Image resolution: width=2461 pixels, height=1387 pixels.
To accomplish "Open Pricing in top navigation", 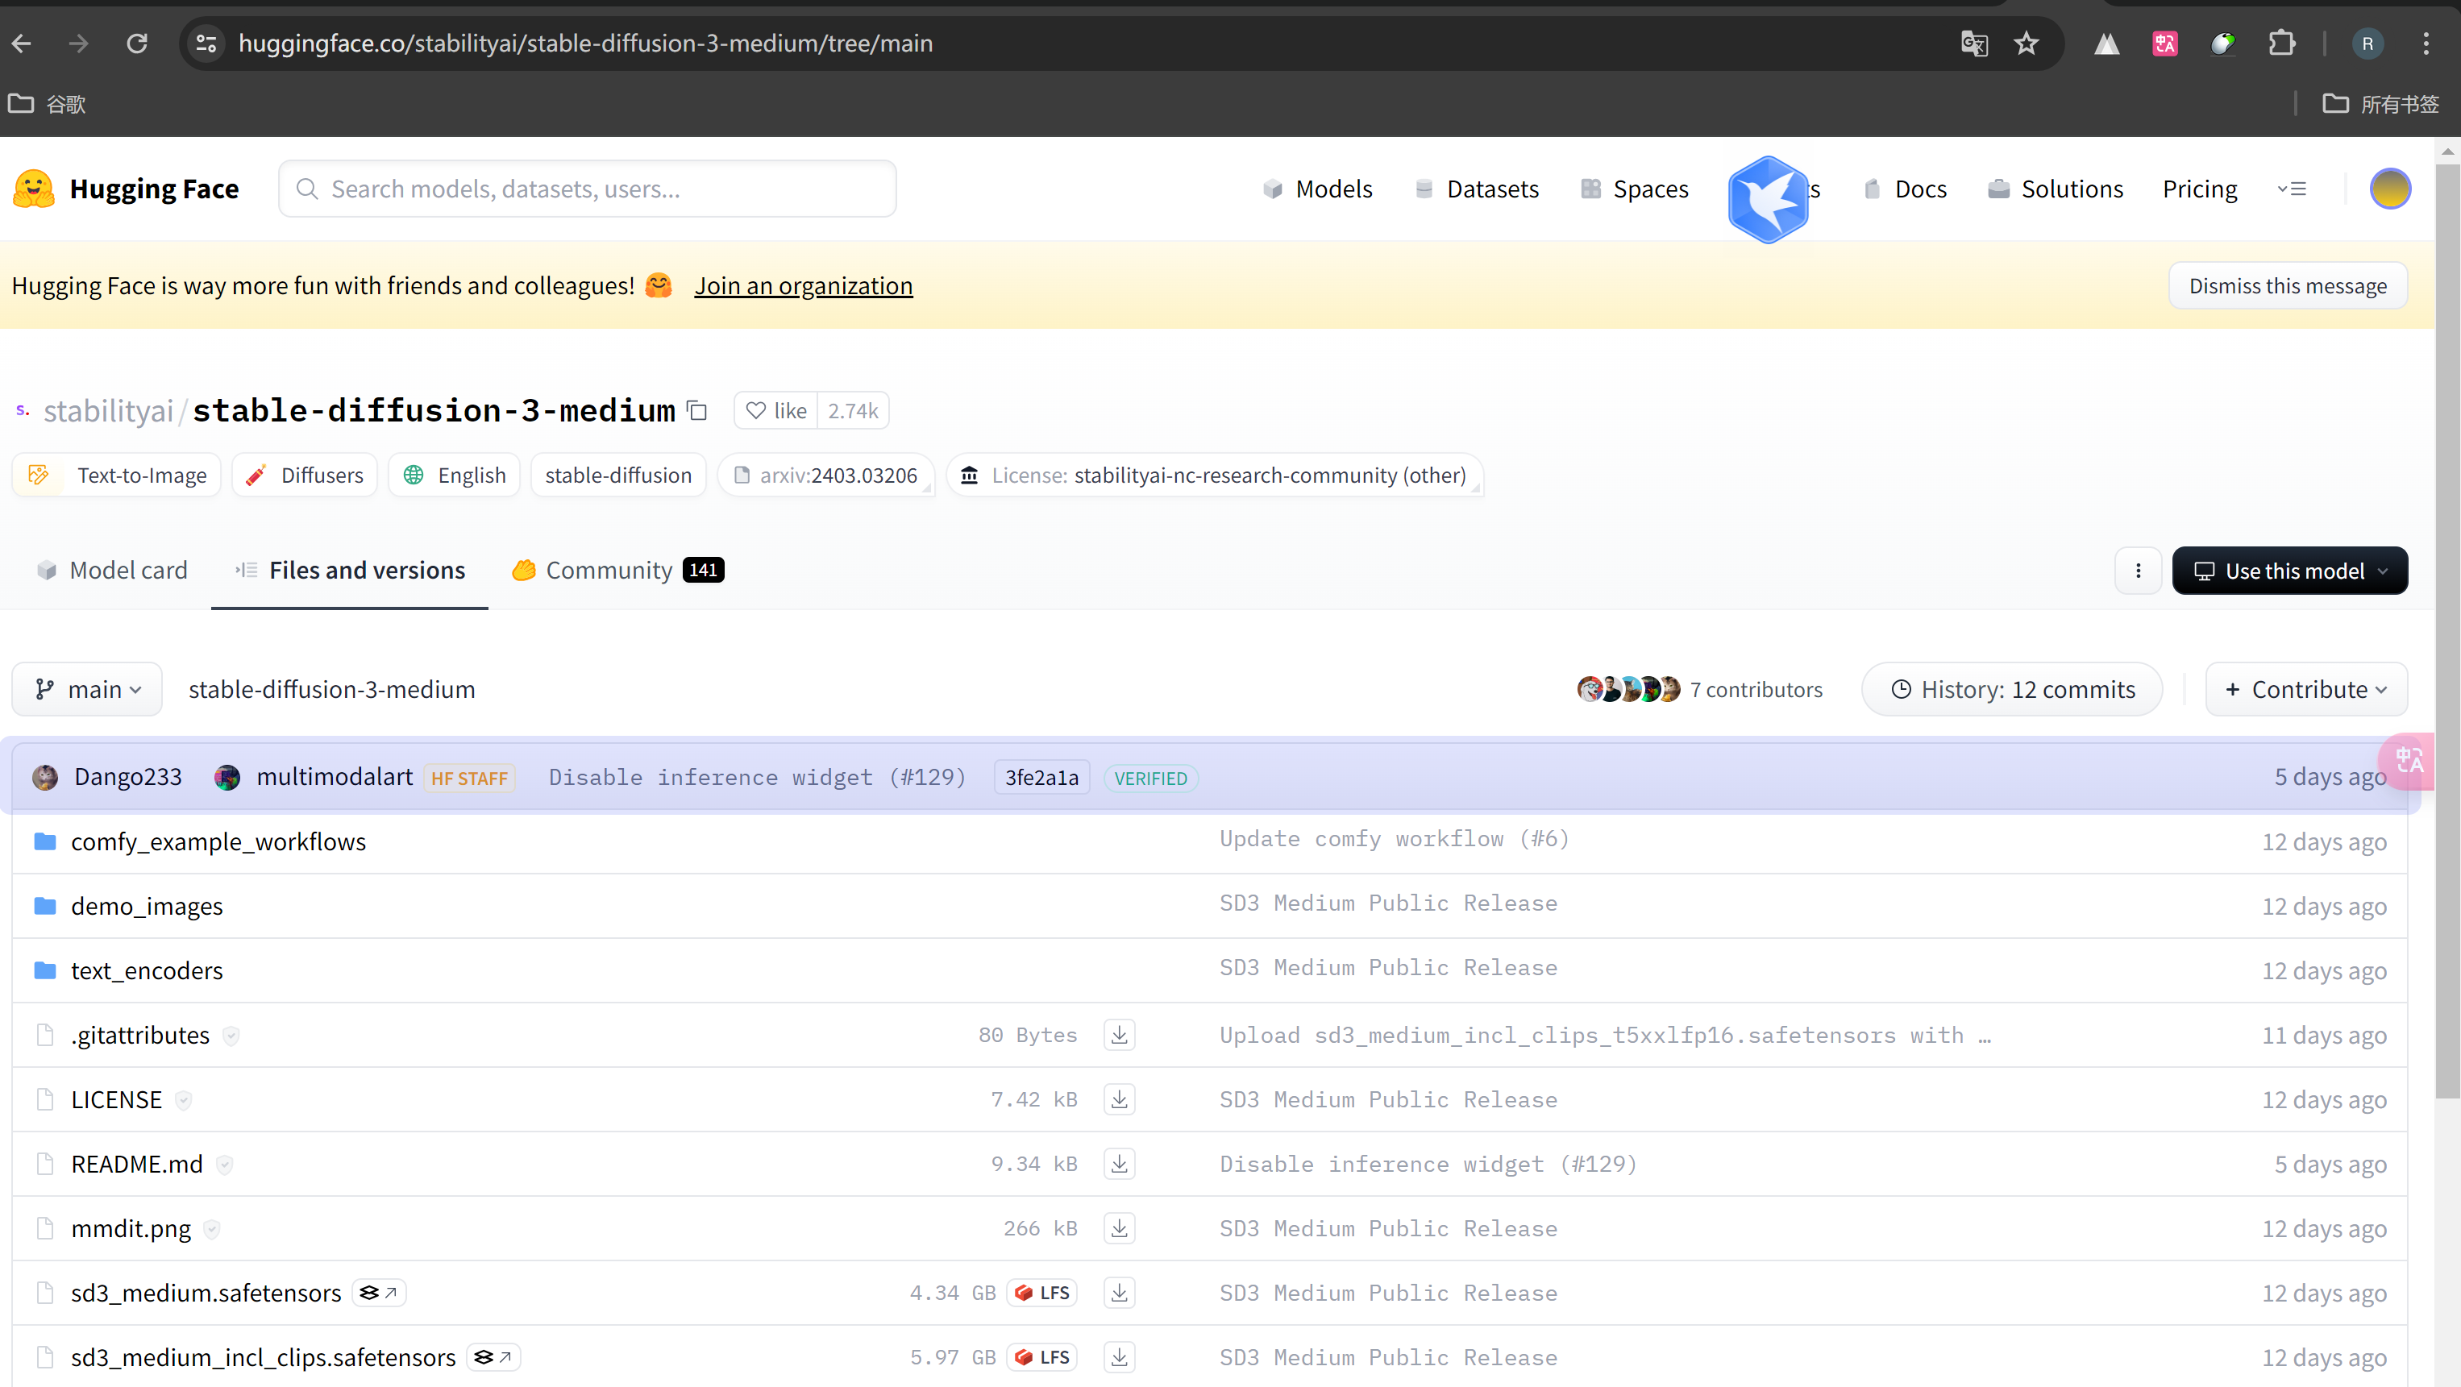I will click(x=2200, y=189).
